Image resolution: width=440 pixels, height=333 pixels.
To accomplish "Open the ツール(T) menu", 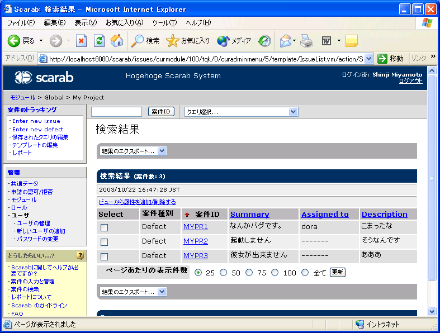I will point(164,23).
